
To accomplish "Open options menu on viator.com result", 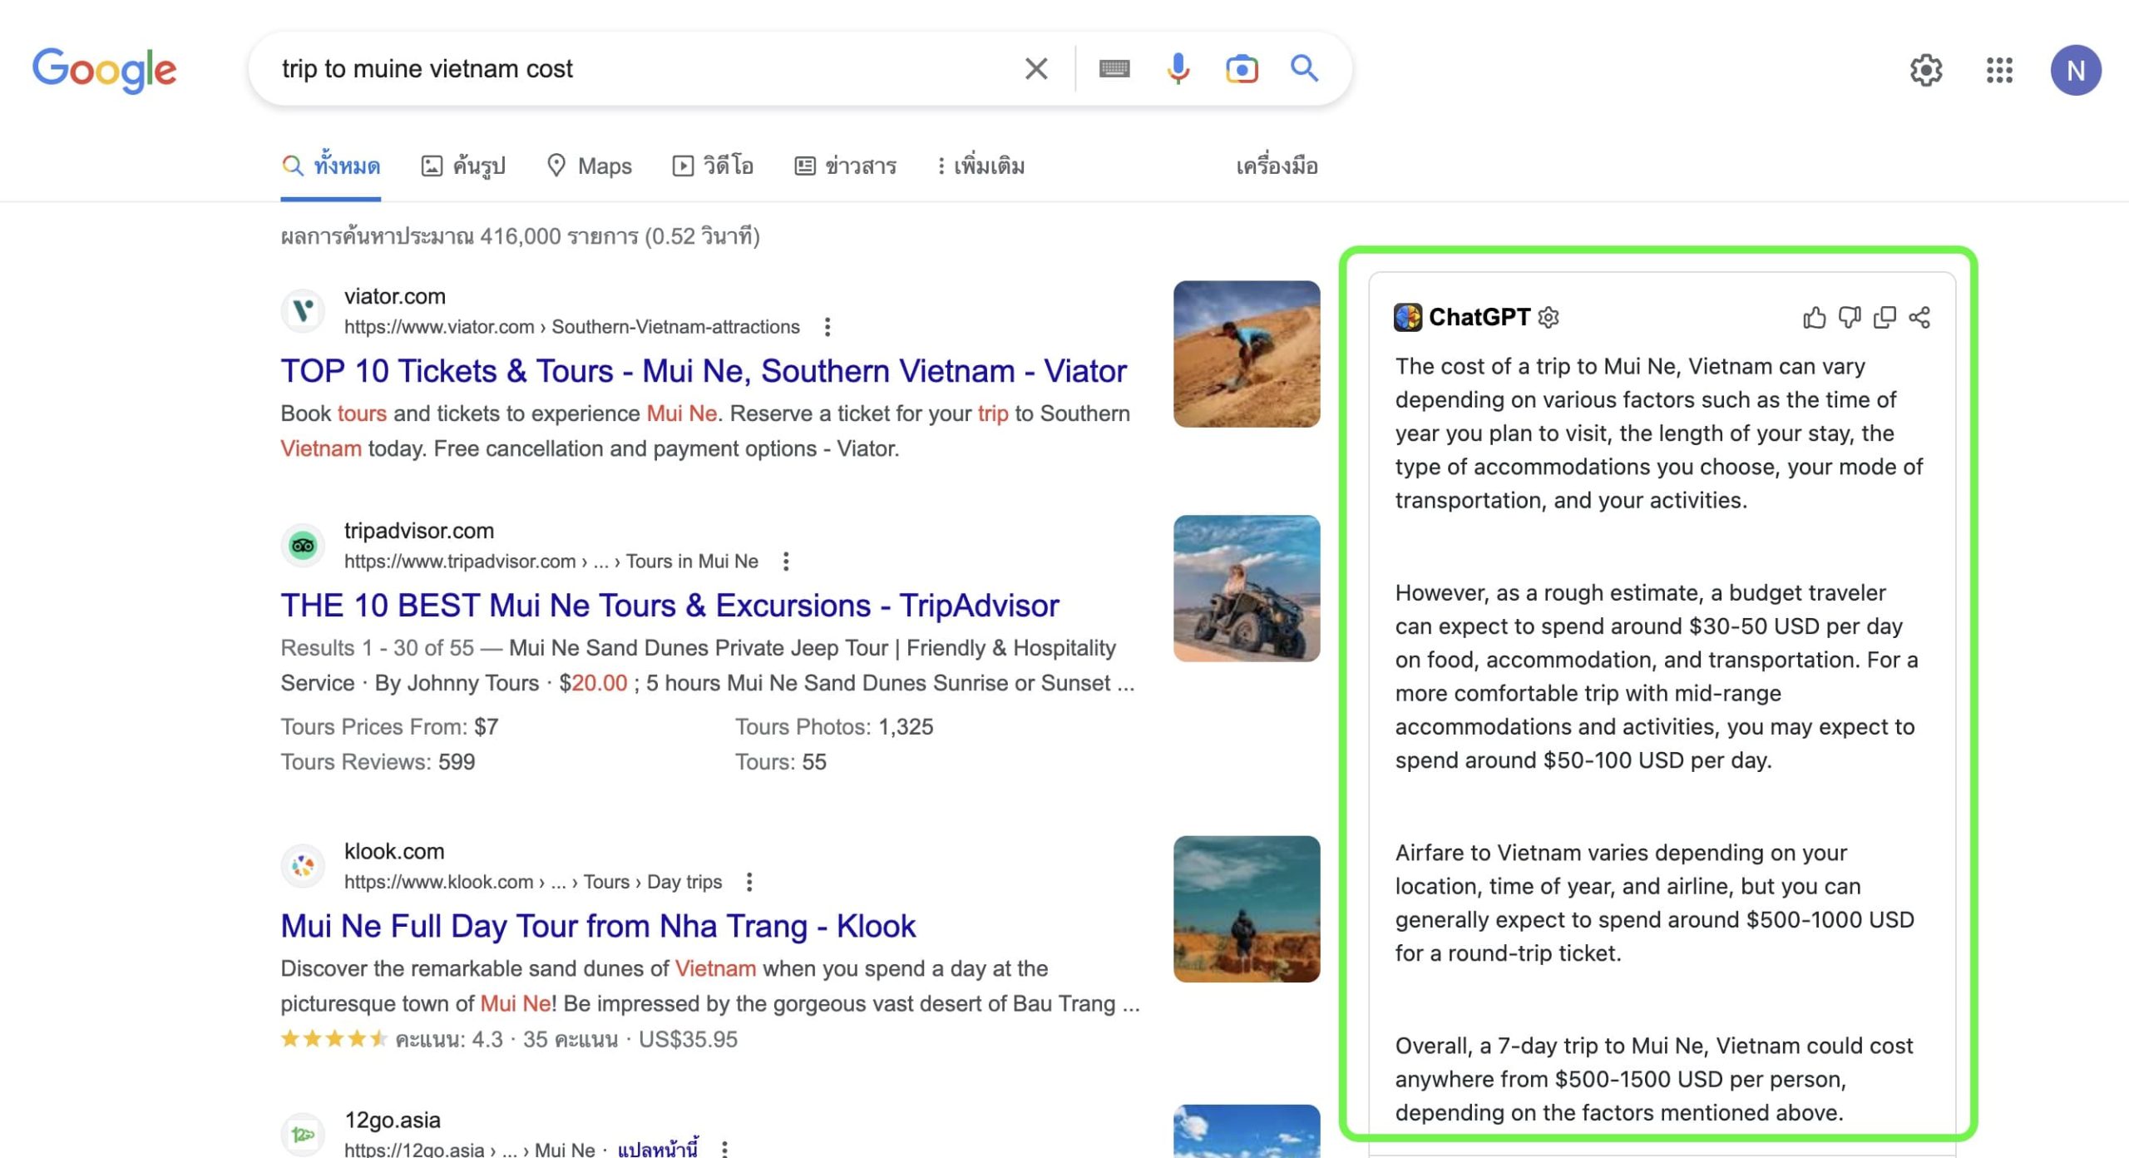I will 828,327.
